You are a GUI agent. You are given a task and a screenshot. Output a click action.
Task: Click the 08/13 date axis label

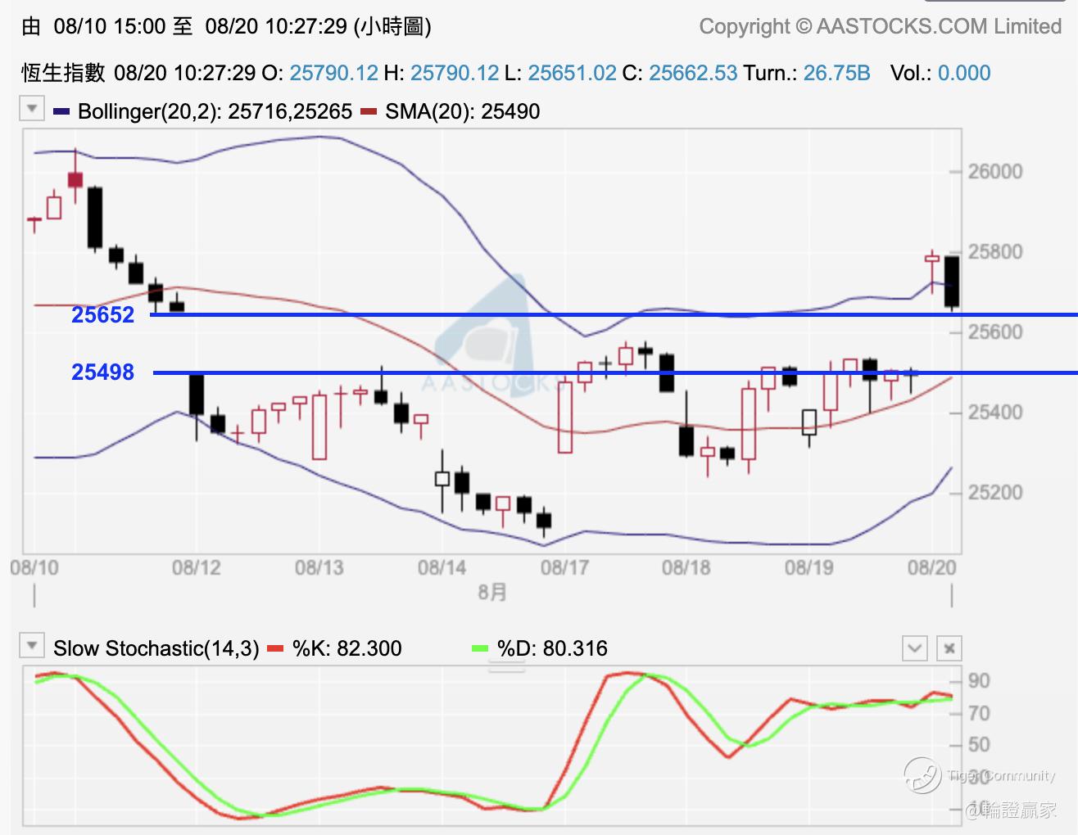[x=319, y=567]
